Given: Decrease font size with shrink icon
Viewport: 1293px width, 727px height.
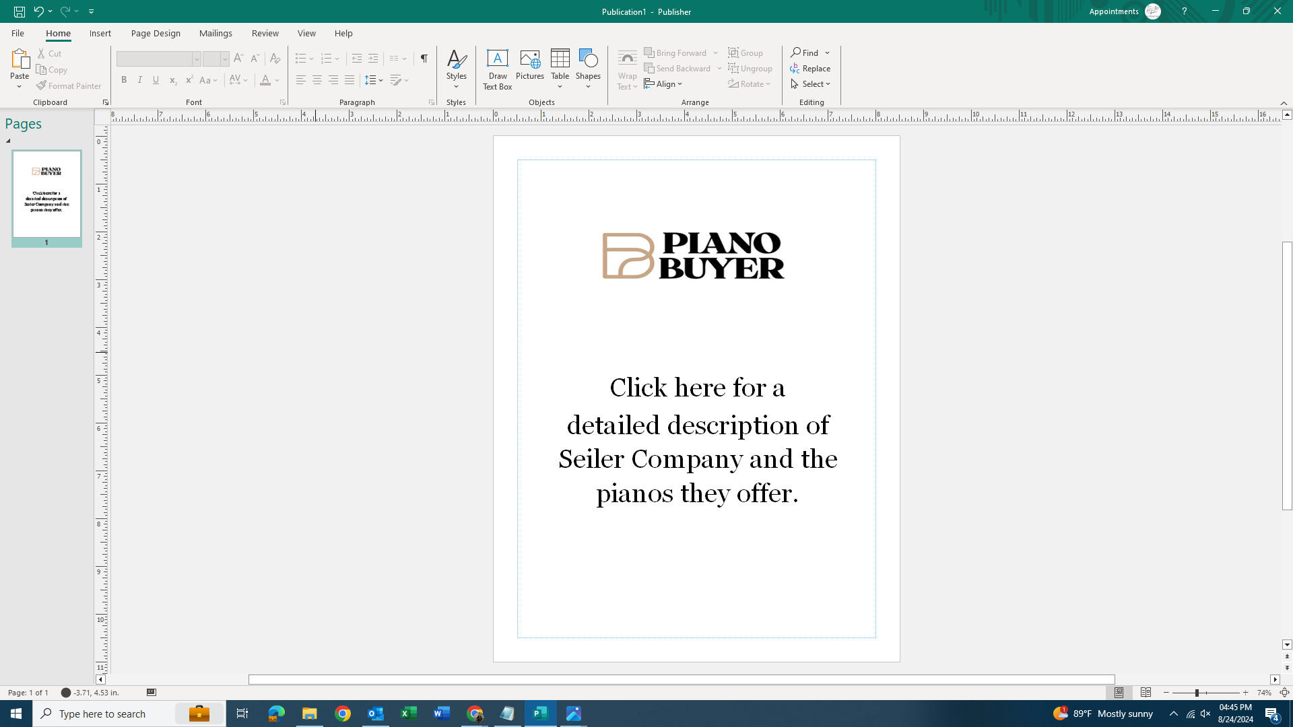Looking at the screenshot, I should tap(255, 59).
